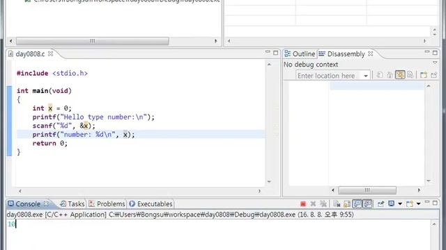Minimize the Console panel
This screenshot has width=446, height=250.
[x=427, y=202]
